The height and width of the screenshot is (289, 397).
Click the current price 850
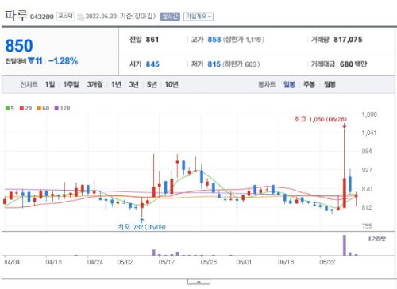coord(19,45)
